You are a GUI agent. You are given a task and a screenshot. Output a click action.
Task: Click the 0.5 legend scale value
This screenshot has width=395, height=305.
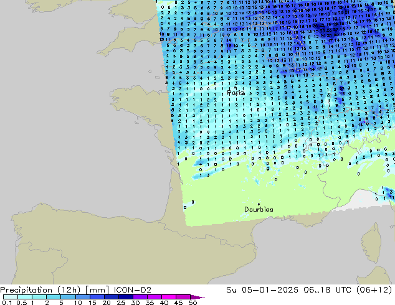pyautogui.click(x=21, y=303)
